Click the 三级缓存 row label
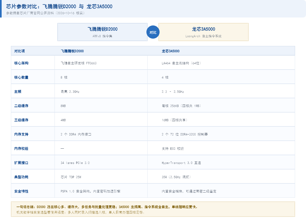Image resolution: width=306 pixels, height=219 pixels. pos(21,120)
